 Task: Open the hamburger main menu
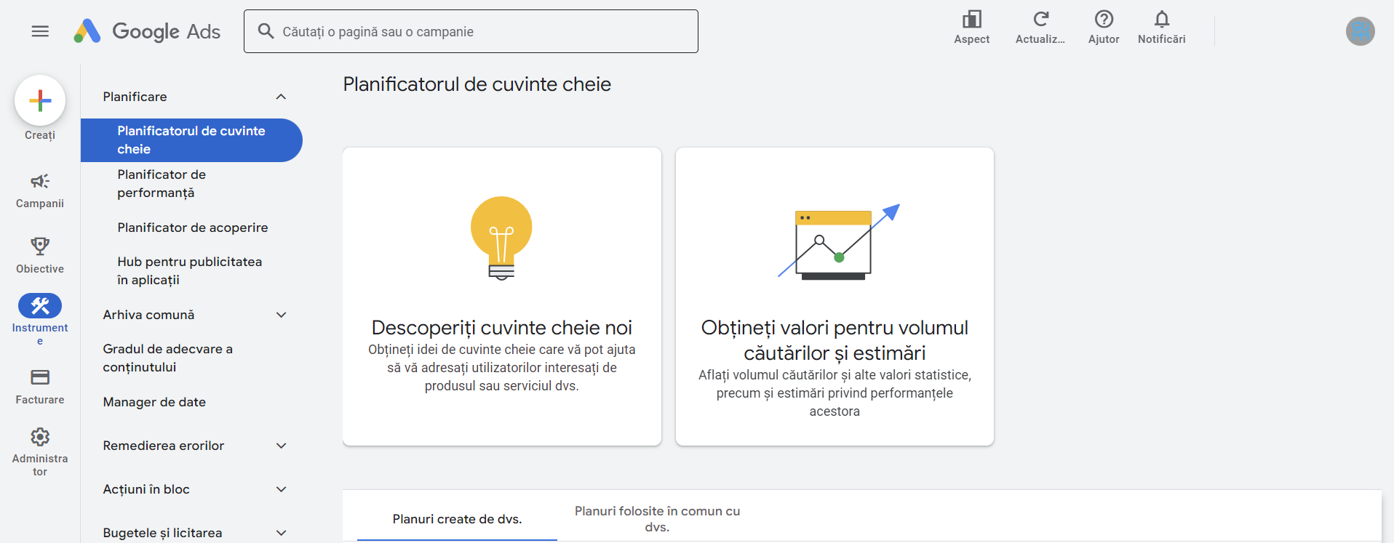(x=40, y=31)
